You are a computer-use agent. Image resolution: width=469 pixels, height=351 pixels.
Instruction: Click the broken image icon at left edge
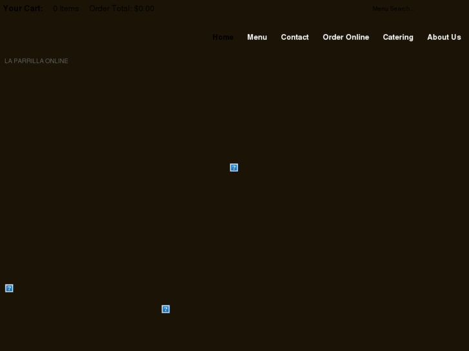9,289
